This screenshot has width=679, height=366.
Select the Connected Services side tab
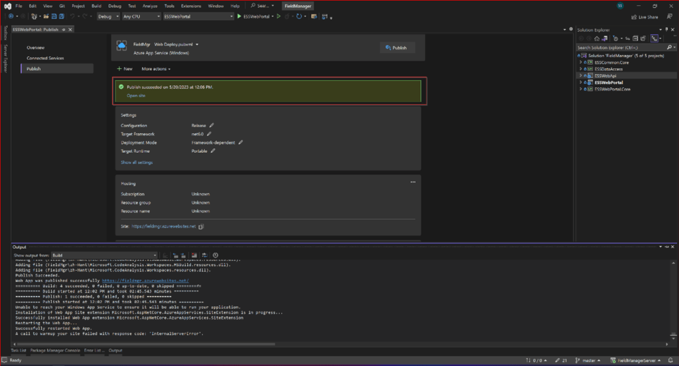point(45,58)
